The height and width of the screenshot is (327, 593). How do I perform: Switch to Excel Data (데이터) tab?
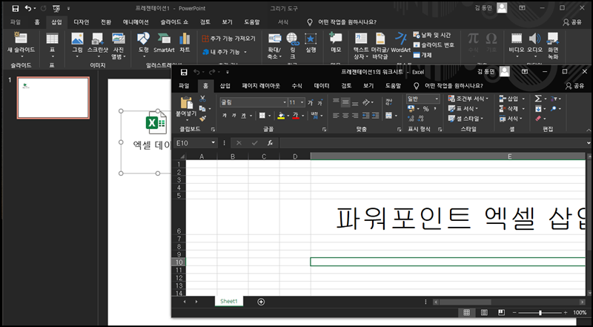322,86
